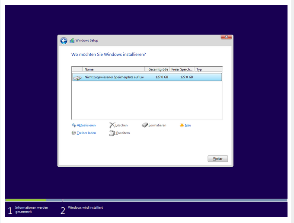Create a new partition via Neu link
Image resolution: width=294 pixels, height=223 pixels.
point(188,125)
